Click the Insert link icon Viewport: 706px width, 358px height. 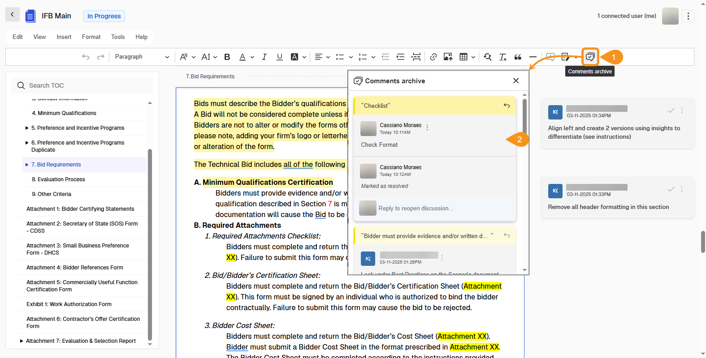coord(433,57)
